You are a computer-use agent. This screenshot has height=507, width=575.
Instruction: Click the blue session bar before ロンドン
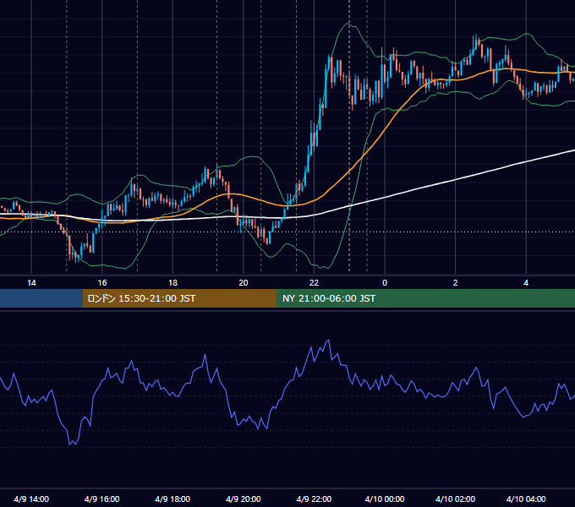pyautogui.click(x=41, y=298)
